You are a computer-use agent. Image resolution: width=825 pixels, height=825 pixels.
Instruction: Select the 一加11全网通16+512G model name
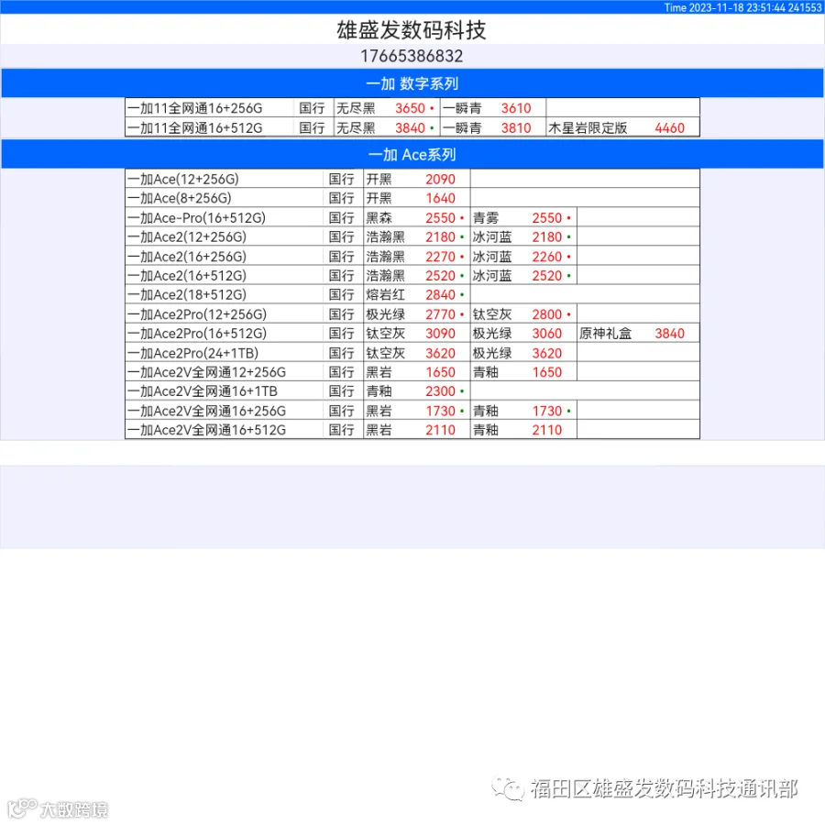[x=195, y=127]
